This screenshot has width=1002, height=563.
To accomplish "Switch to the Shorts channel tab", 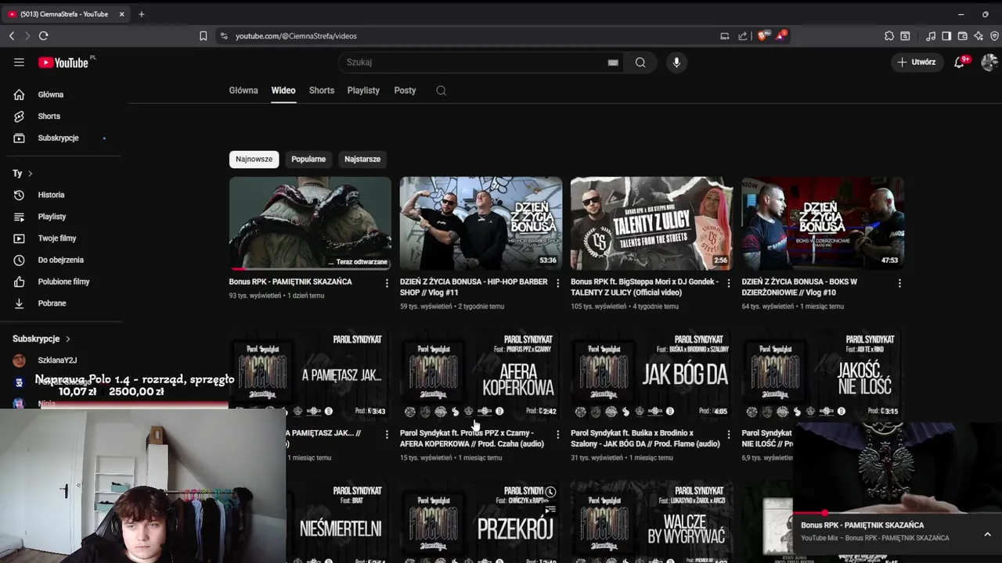I will (x=322, y=91).
